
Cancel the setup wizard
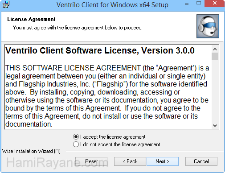coord(201,161)
